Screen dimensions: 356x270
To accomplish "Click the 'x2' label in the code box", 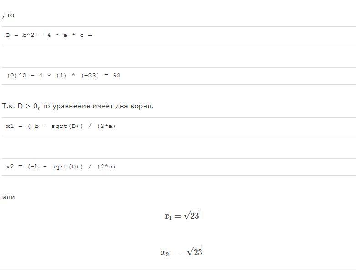I will [10, 167].
